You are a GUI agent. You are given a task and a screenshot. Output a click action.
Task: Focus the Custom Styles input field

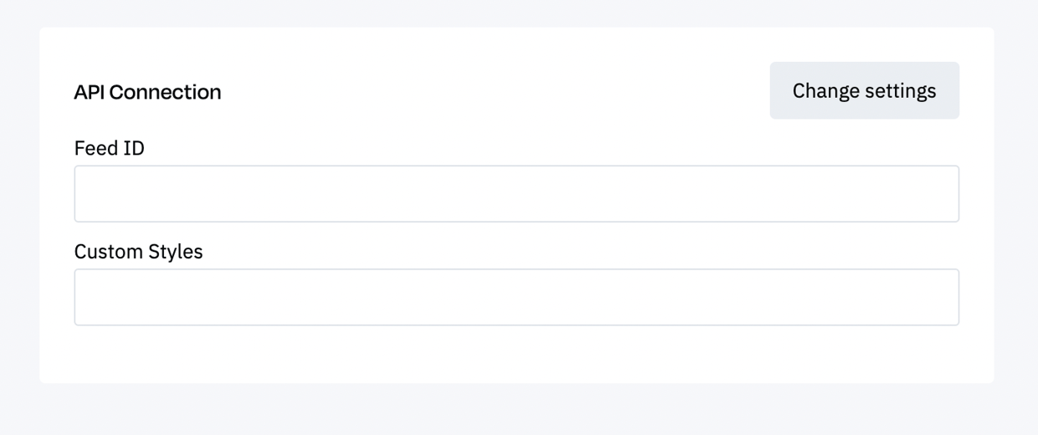516,297
